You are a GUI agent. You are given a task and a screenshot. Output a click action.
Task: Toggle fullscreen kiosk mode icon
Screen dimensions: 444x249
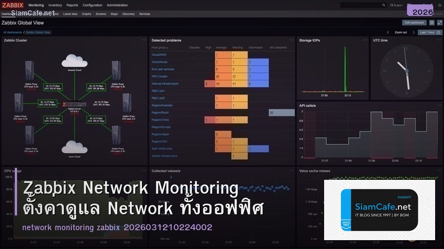click(x=440, y=23)
